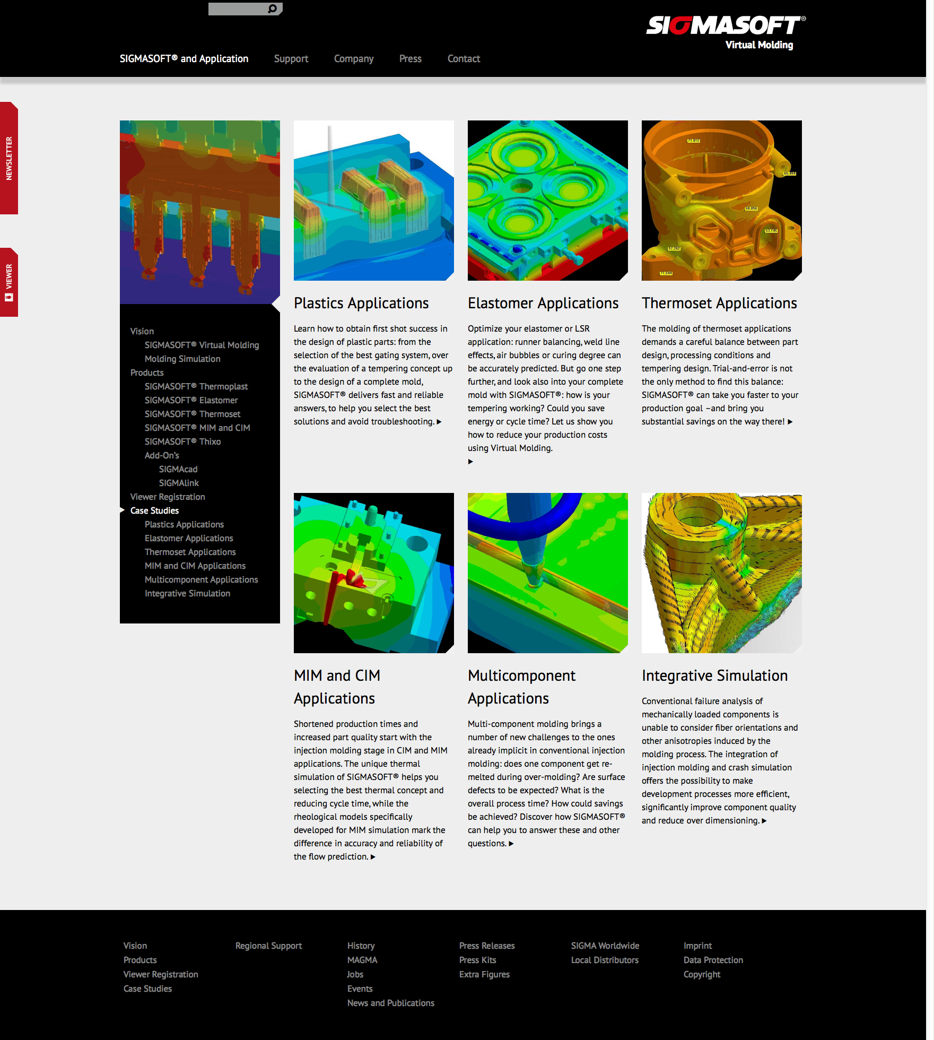This screenshot has height=1040, width=934.
Task: Click the MIM and CIM thumbnail image
Action: pyautogui.click(x=374, y=573)
